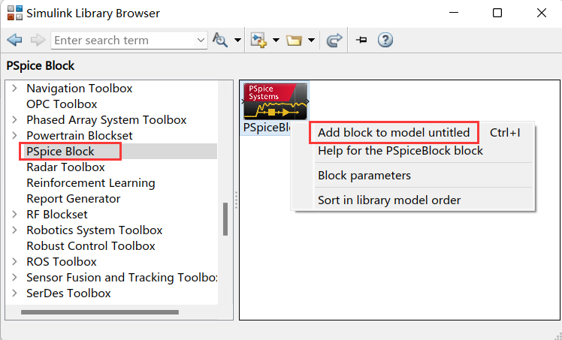The width and height of the screenshot is (562, 340).
Task: Expand the RF Blockset node
Action: click(14, 214)
